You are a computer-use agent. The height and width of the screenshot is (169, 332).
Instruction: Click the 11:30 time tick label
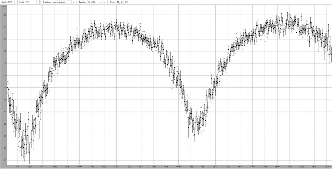104,167
